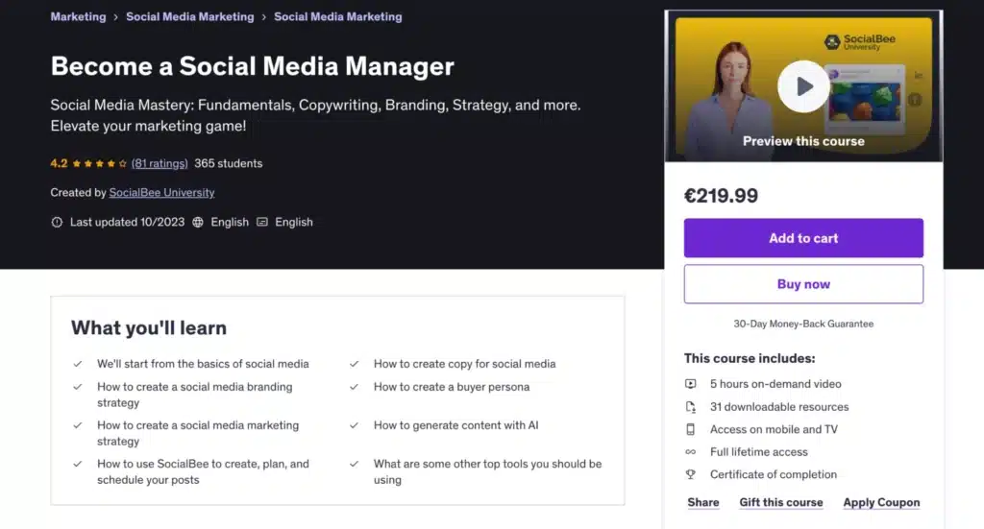This screenshot has height=529, width=984.
Task: Click Access on mobile and TV text
Action: click(x=774, y=429)
